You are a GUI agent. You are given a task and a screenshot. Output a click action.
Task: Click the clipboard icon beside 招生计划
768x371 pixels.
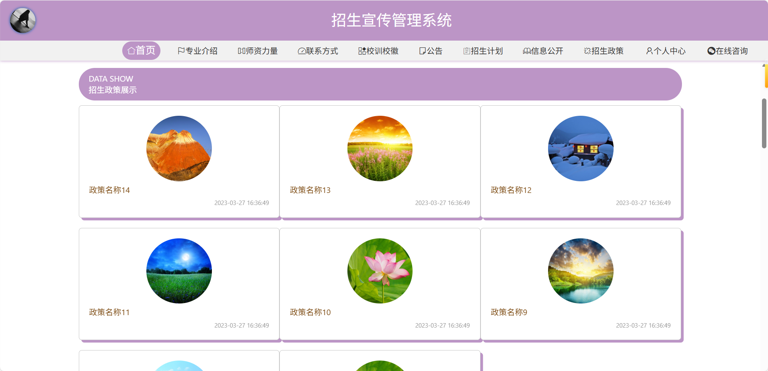pyautogui.click(x=466, y=51)
